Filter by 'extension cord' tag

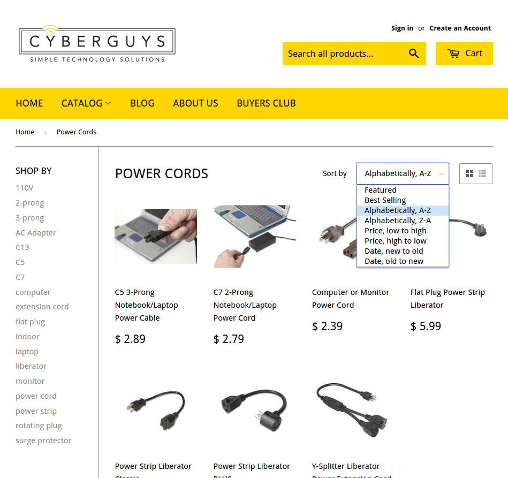pyautogui.click(x=42, y=307)
